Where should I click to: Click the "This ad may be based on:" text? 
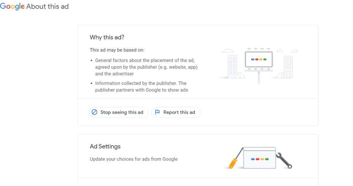[x=117, y=50]
